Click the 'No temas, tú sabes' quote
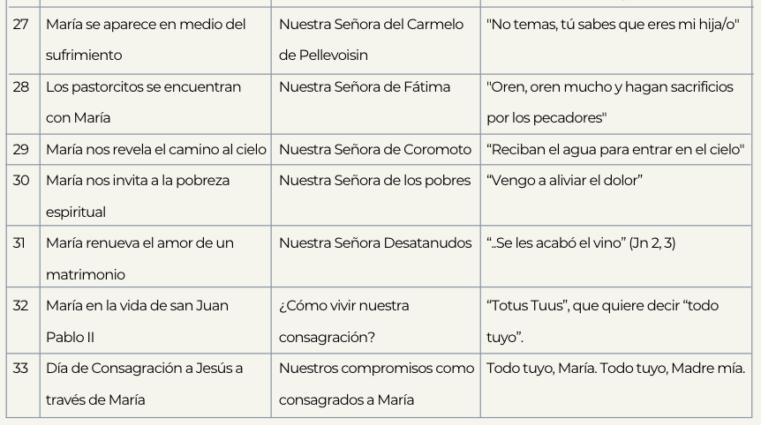This screenshot has width=761, height=425. [x=612, y=25]
